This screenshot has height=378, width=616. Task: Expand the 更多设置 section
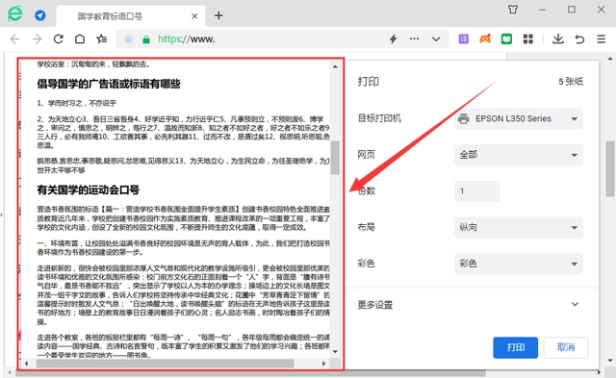[x=469, y=305]
